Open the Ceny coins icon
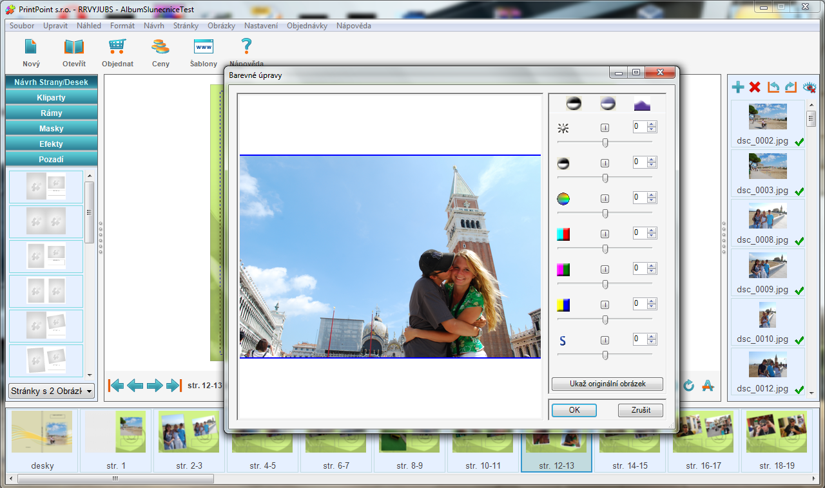The width and height of the screenshot is (825, 488). coord(160,47)
